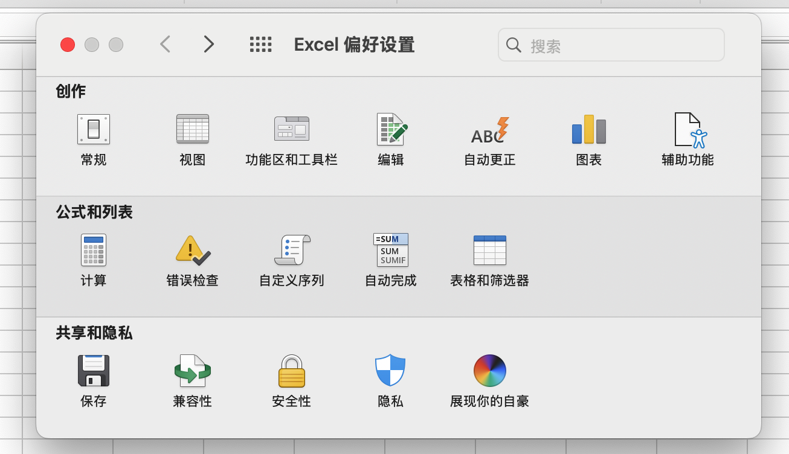Close the Excel 偏好设置 window
The width and height of the screenshot is (789, 454).
click(68, 45)
